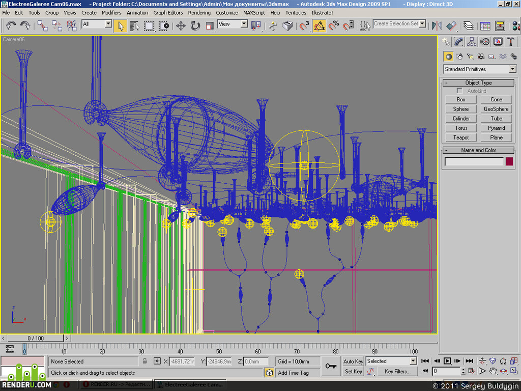Open the Modify panel tab
The width and height of the screenshot is (521, 391).
(x=458, y=42)
